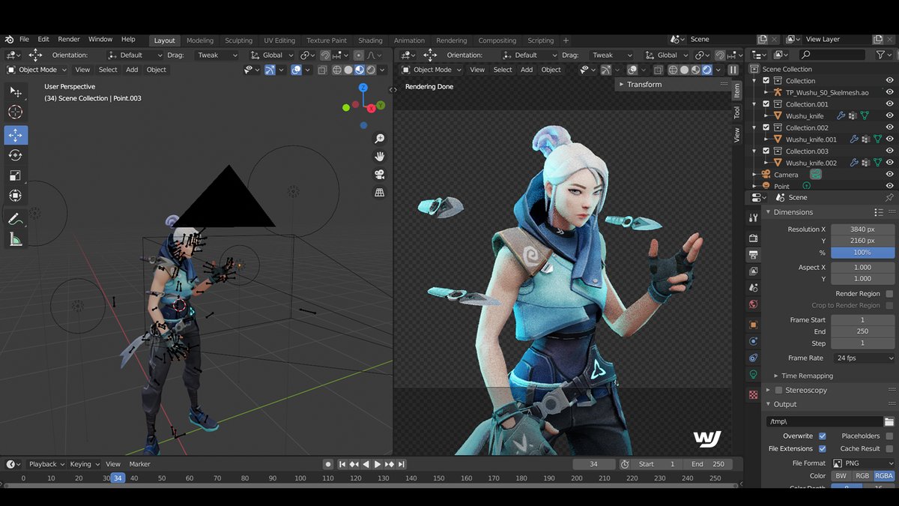The height and width of the screenshot is (506, 899).
Task: Open the View Layer properties tab icon
Action: [754, 271]
